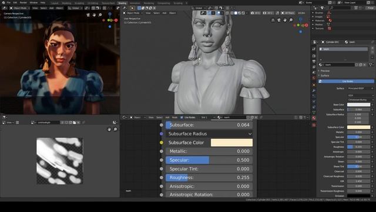Open the Object properties tab icon
This screenshot has width=376, height=212.
click(x=314, y=85)
